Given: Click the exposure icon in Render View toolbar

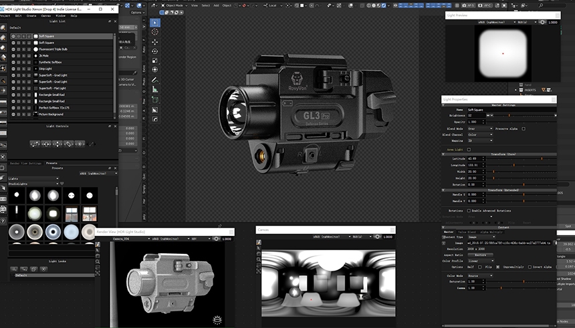Looking at the screenshot, I should pos(217,238).
